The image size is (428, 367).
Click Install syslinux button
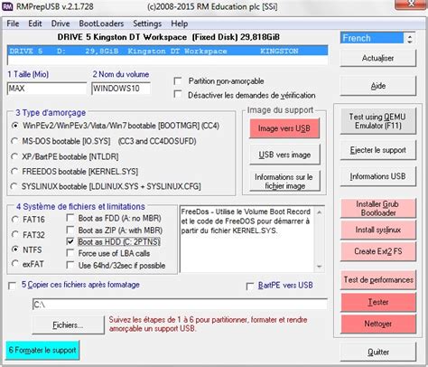click(378, 230)
